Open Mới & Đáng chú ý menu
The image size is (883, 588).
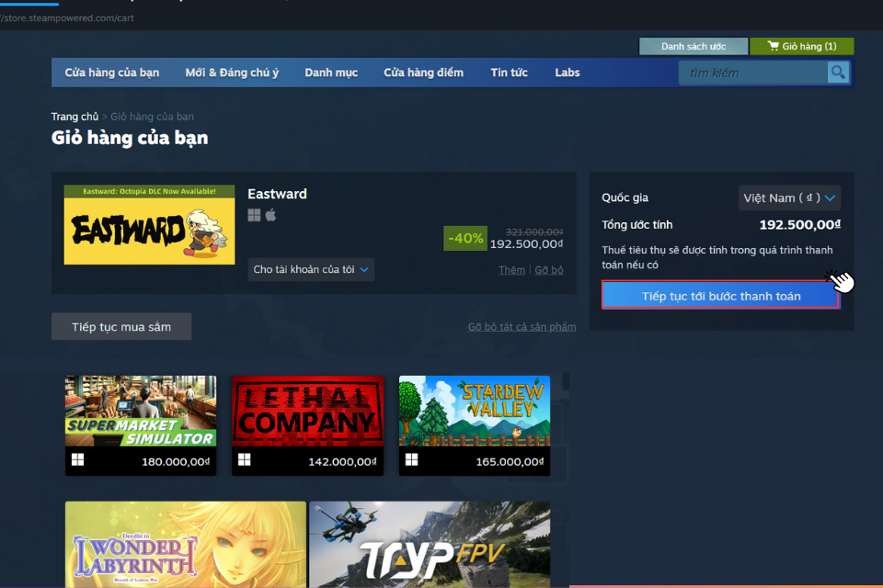(x=232, y=73)
